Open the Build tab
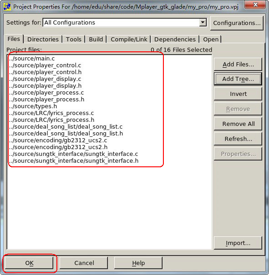269x275 pixels. tap(96, 39)
